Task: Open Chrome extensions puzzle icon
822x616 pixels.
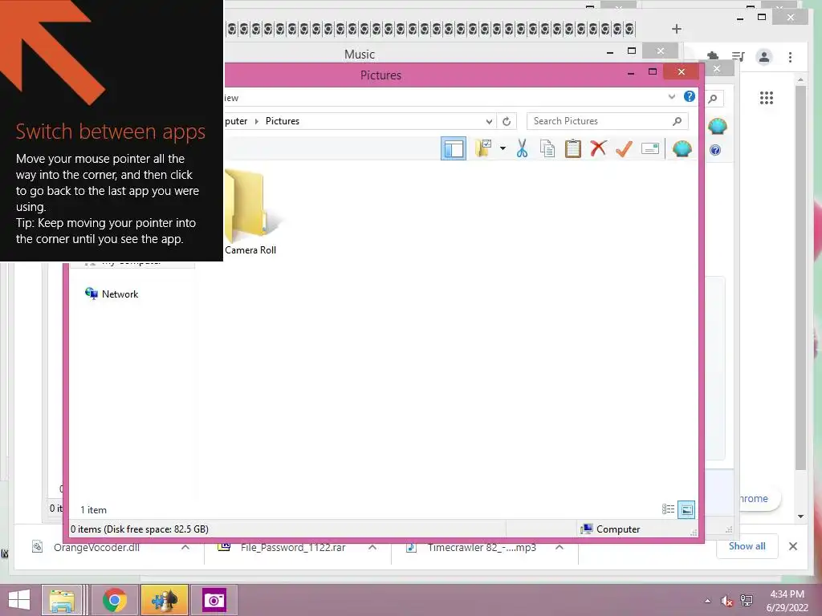Action: tap(713, 55)
